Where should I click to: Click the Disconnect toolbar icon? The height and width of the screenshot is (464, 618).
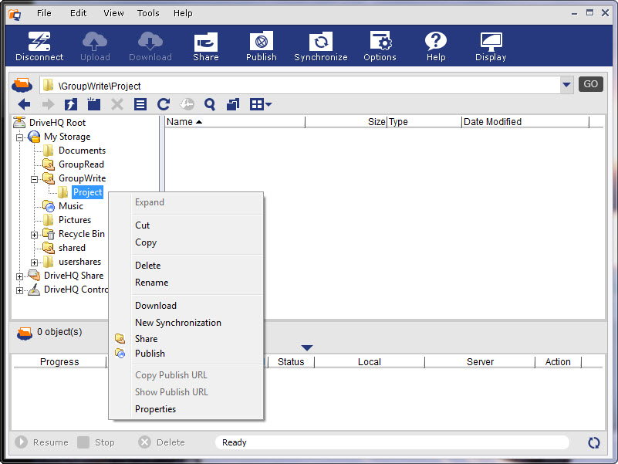(x=39, y=46)
